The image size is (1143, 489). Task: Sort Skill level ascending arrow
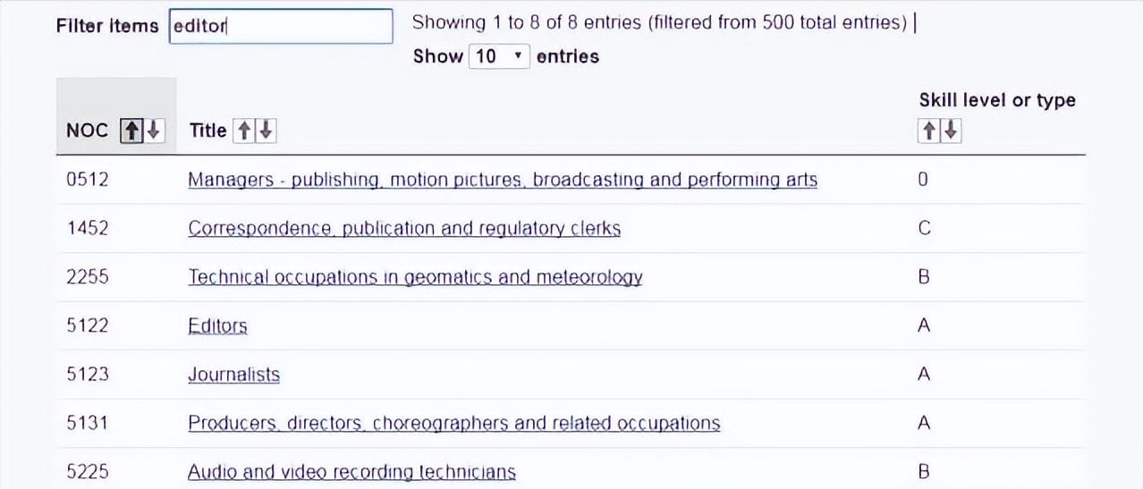pos(929,131)
